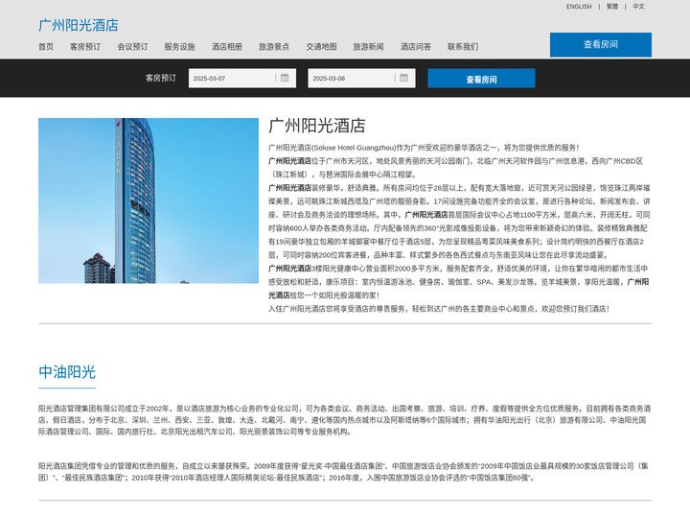This screenshot has height=518, width=690.
Task: Click the large 查看房间 button in the header
Action: [x=600, y=44]
